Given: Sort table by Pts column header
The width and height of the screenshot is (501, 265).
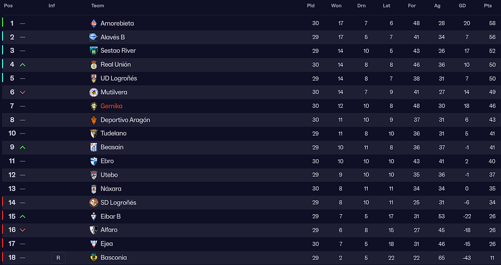Looking at the screenshot, I should 488,6.
